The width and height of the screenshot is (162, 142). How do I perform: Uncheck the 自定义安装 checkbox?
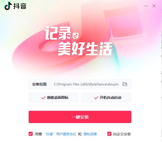click(x=109, y=134)
